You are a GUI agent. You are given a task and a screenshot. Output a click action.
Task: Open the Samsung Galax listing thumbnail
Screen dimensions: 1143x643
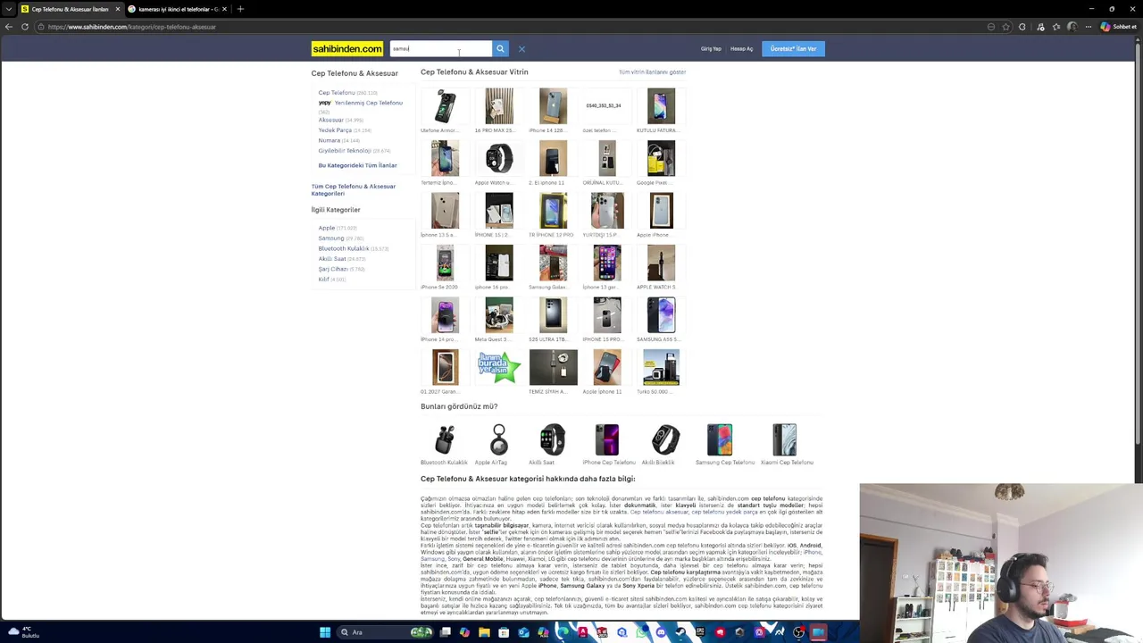(553, 263)
